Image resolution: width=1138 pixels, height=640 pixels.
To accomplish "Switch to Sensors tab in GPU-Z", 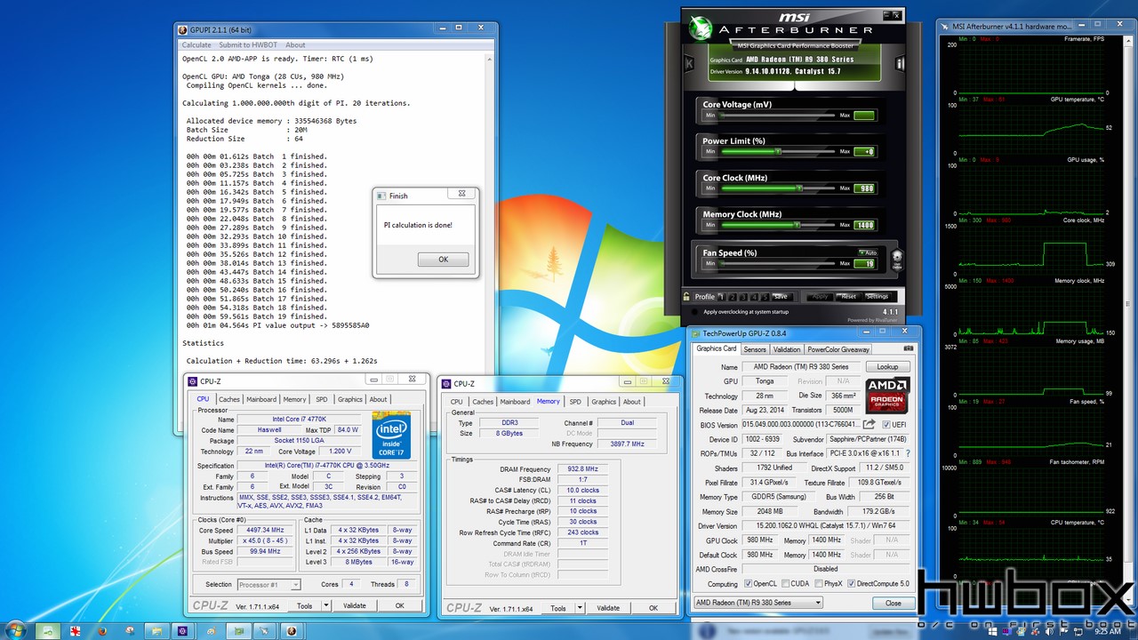I will (x=755, y=349).
